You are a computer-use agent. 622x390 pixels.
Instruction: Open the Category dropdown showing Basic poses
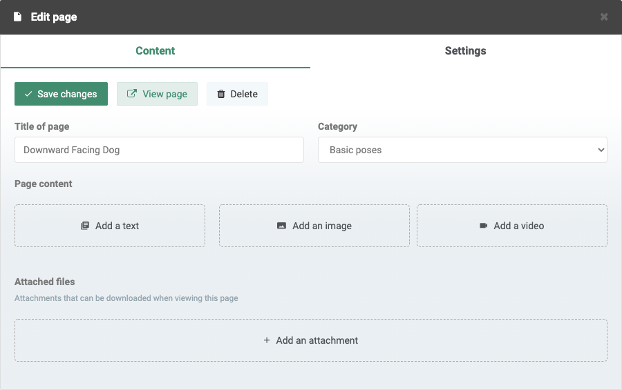click(x=462, y=150)
